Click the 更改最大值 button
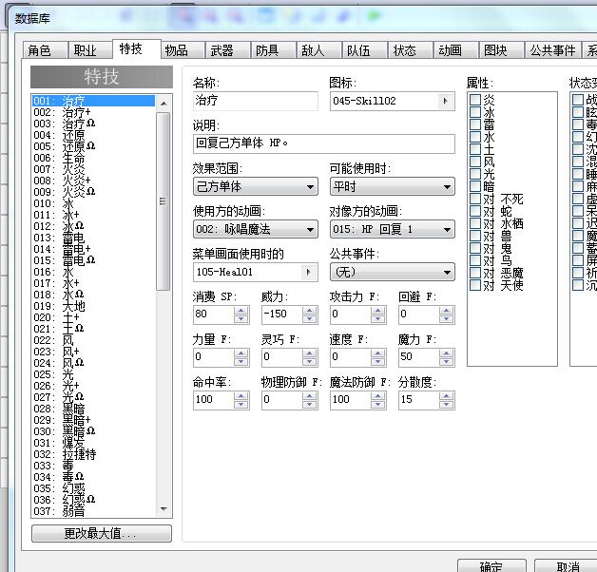 tap(102, 534)
